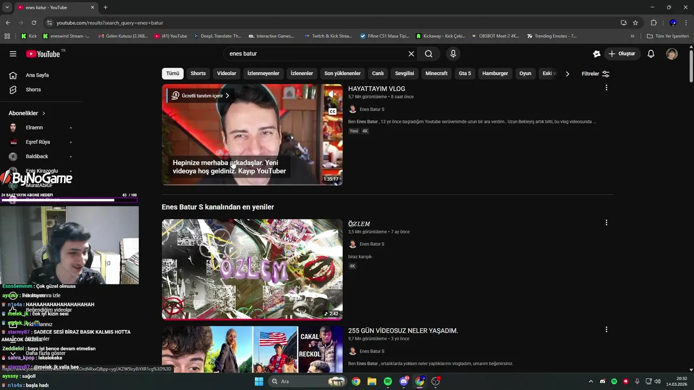Click the browser address bar URL
694x390 pixels.
[110, 23]
